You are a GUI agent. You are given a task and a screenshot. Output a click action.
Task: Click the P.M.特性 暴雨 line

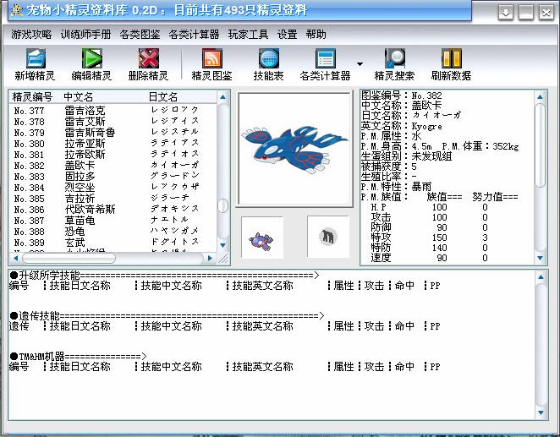click(x=397, y=187)
